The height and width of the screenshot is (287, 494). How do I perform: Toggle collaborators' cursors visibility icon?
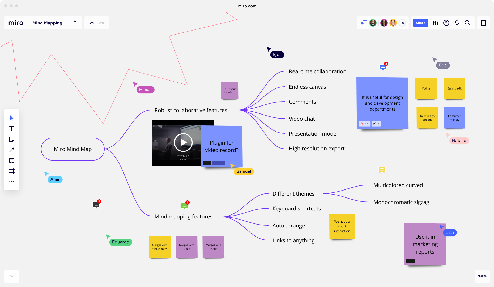[364, 23]
